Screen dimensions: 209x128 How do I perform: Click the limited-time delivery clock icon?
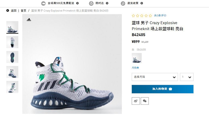point(91,3)
